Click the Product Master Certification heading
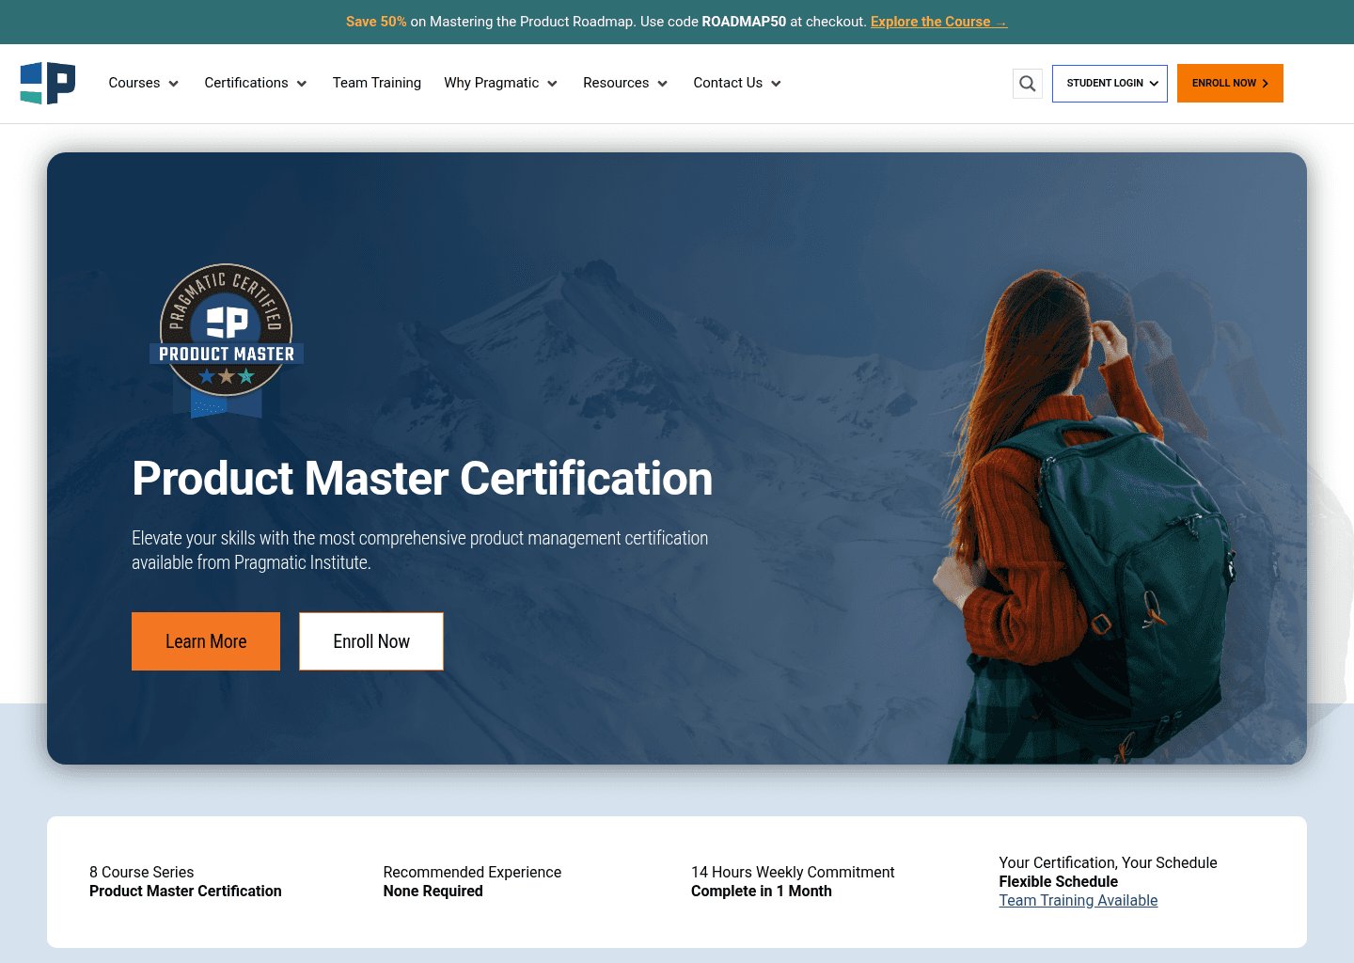The width and height of the screenshot is (1354, 963). coord(422,480)
